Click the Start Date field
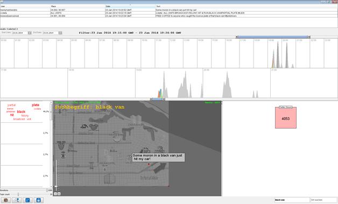 click(20, 33)
